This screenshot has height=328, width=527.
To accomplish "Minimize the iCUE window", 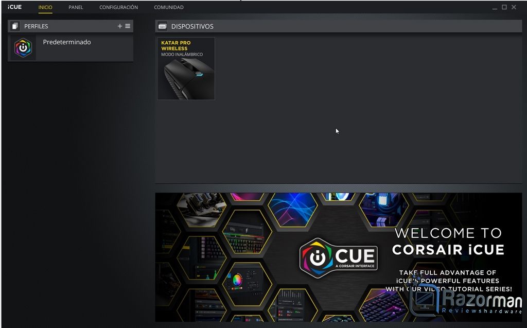I will pyautogui.click(x=495, y=7).
